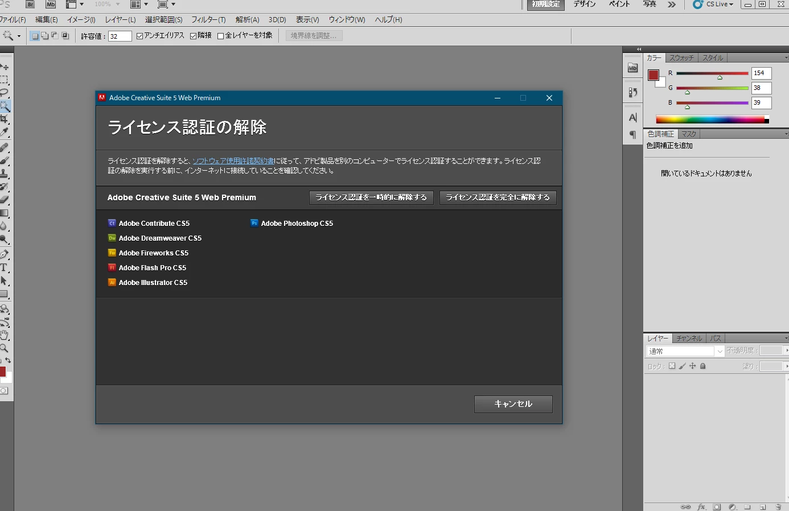
Task: Click the R channel slider track
Action: 712,73
